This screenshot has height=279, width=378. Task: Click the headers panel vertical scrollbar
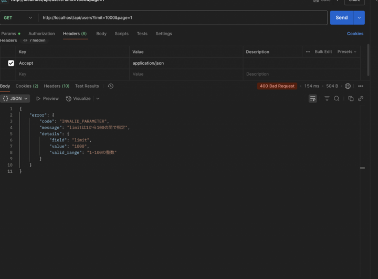tap(368, 59)
